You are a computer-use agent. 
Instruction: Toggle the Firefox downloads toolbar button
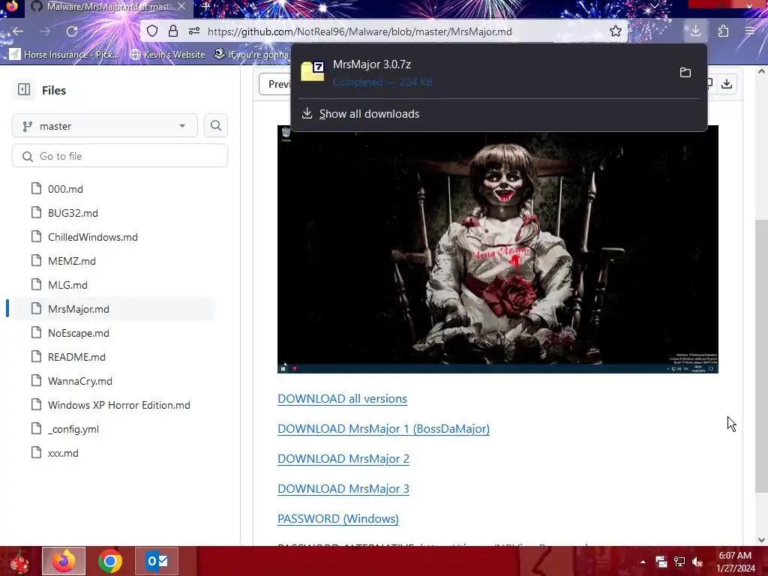(695, 31)
